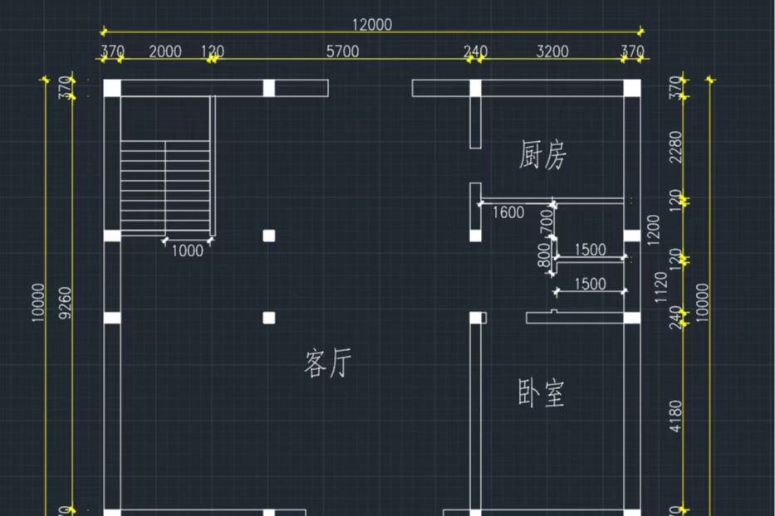Click the 1600 dimension text
The height and width of the screenshot is (516, 775).
pos(508,212)
